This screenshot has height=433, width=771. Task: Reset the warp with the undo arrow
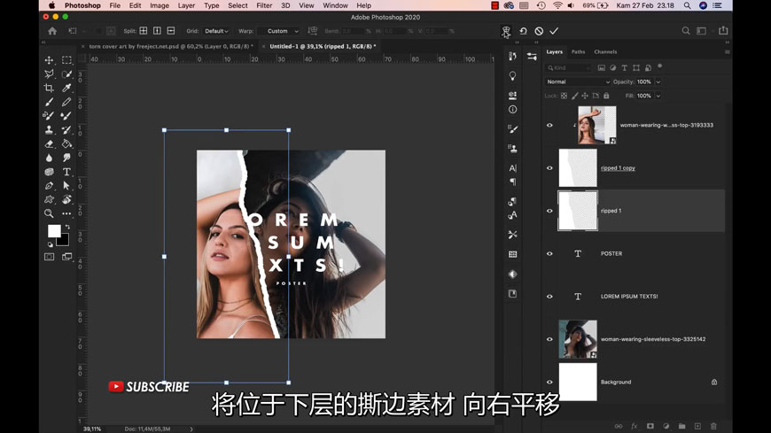pos(523,31)
